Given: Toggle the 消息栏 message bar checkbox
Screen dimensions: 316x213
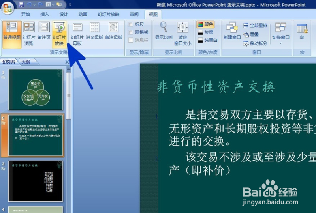Looking at the screenshot, I should tap(131, 40).
